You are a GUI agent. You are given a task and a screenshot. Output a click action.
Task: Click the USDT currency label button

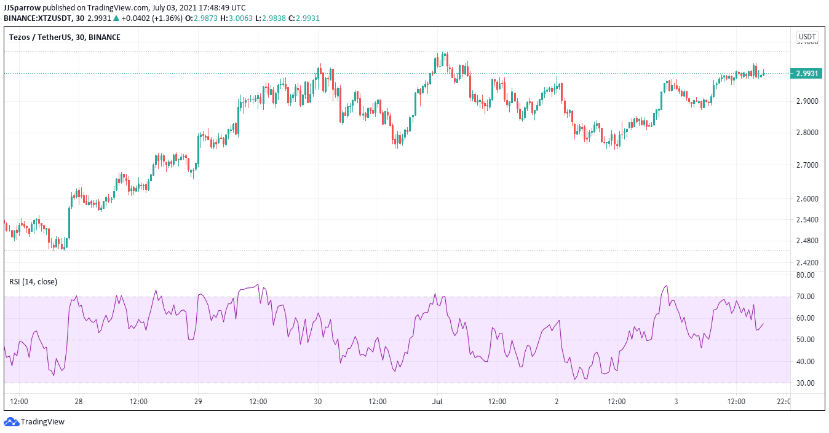click(807, 36)
